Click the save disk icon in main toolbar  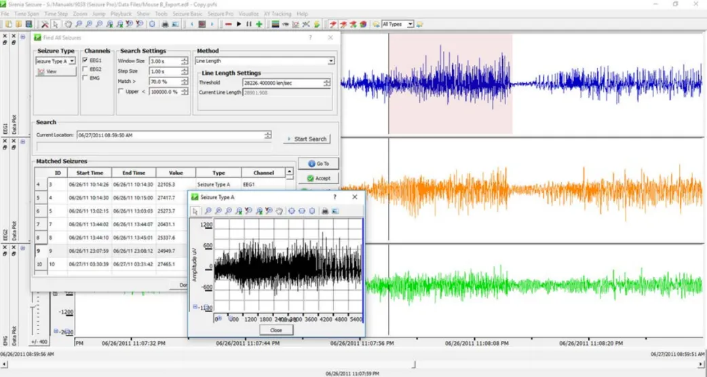coord(29,24)
